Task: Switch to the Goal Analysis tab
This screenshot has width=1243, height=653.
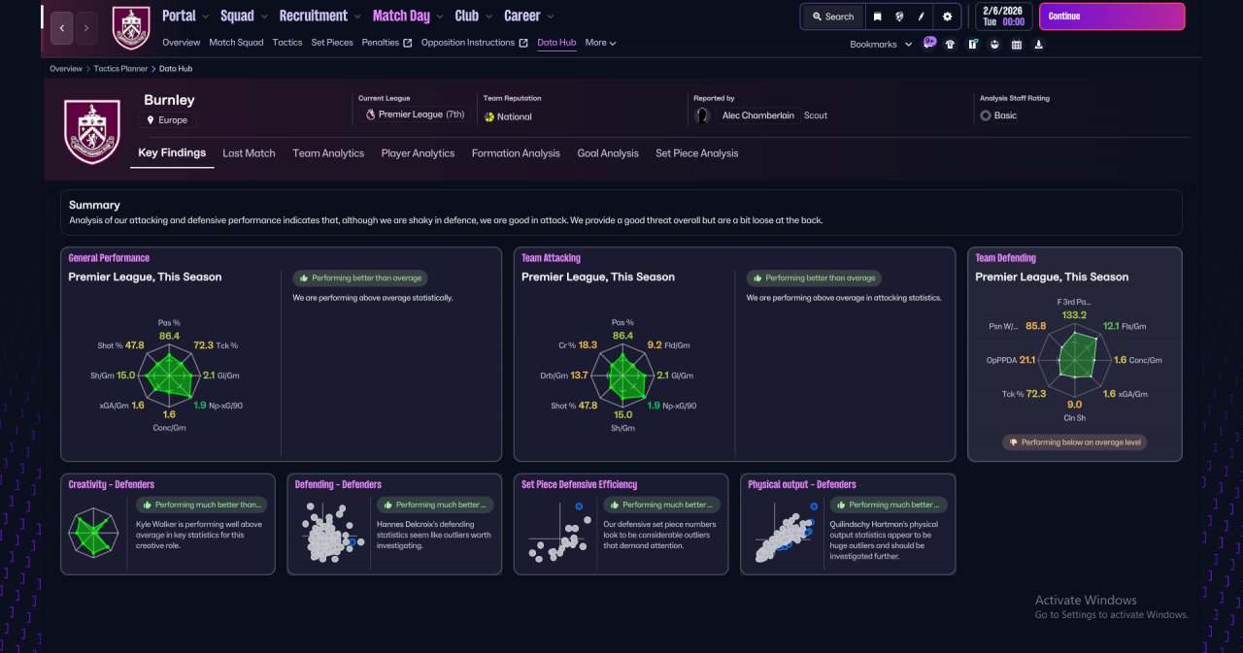Action: point(608,153)
